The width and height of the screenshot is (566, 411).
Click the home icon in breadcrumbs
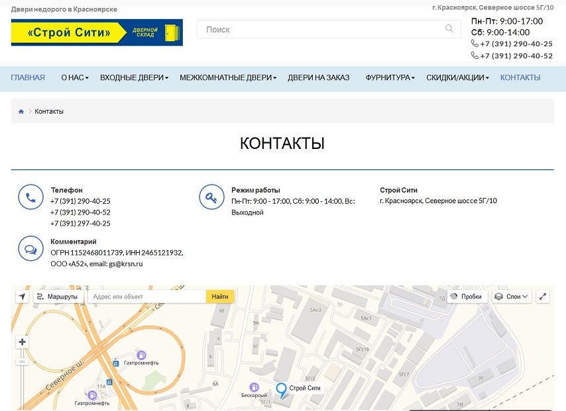pyautogui.click(x=21, y=112)
